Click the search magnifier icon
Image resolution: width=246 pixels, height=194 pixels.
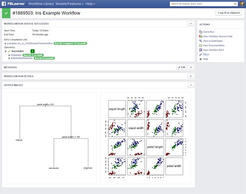[235, 4]
